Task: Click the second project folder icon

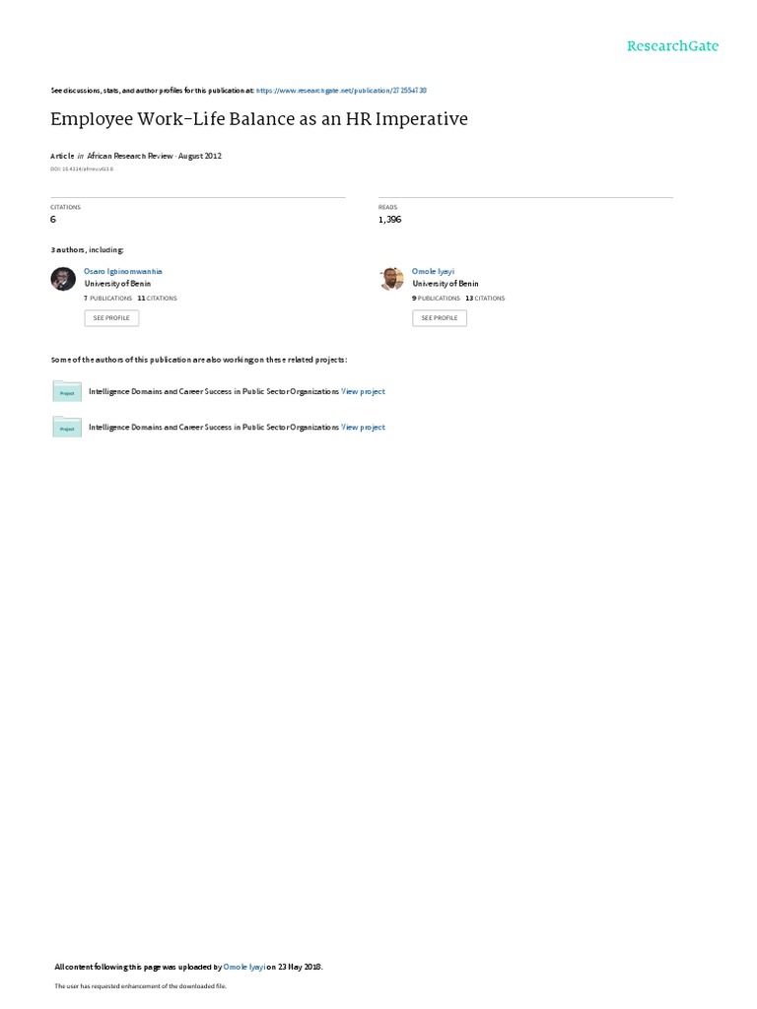Action: pos(67,427)
